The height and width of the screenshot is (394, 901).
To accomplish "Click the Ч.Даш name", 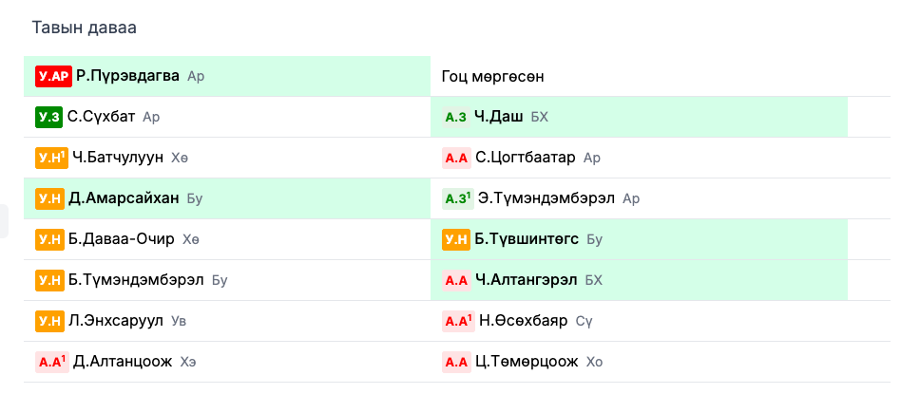I will point(499,117).
